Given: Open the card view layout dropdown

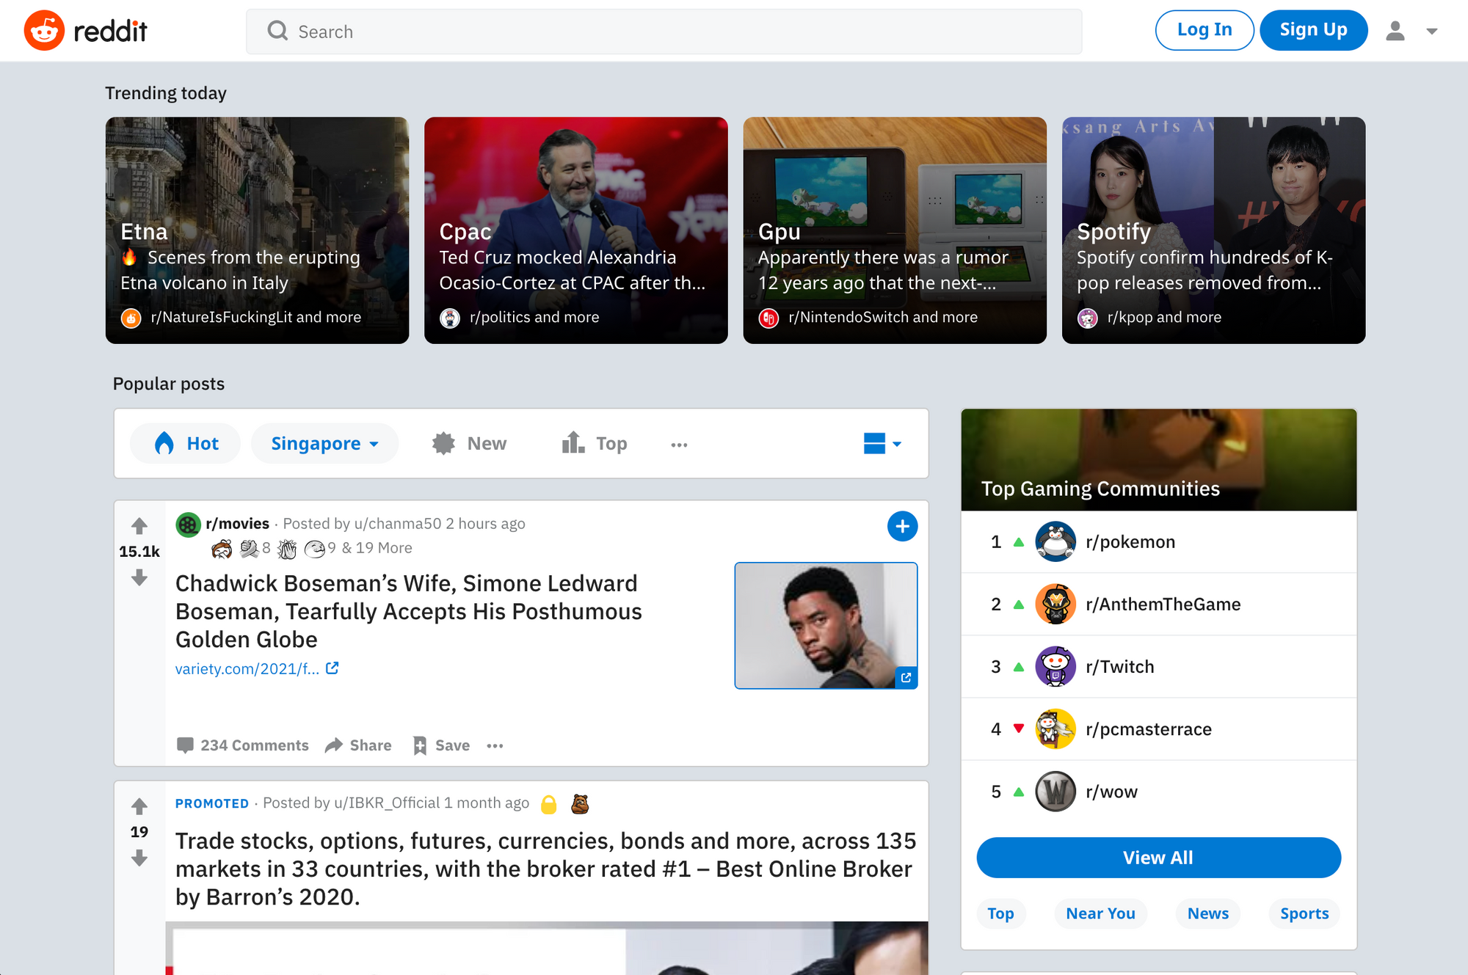Looking at the screenshot, I should click(x=882, y=443).
